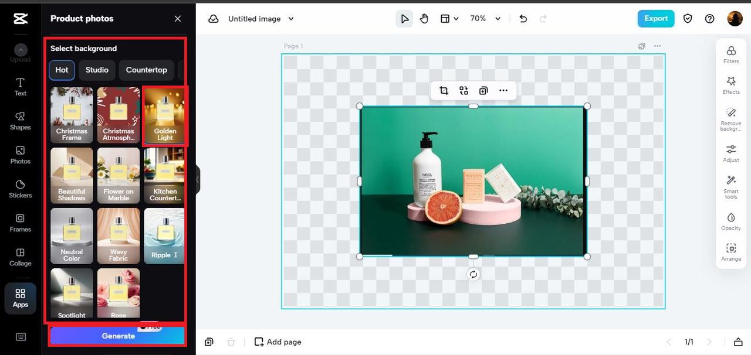751x355 pixels.
Task: Select the Hot background tab
Action: (x=62, y=70)
